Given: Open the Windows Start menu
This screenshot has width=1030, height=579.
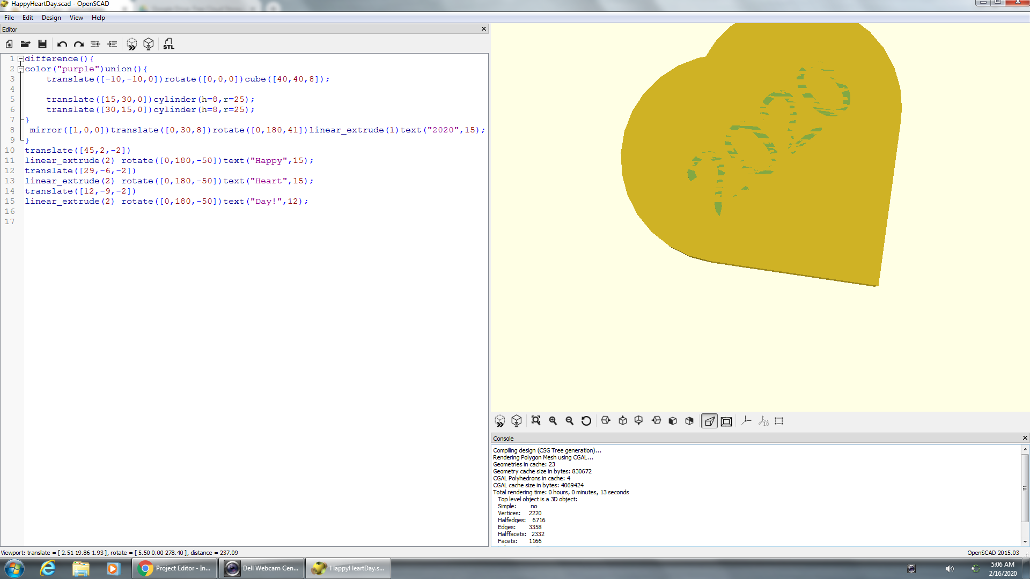Looking at the screenshot, I should coord(14,568).
